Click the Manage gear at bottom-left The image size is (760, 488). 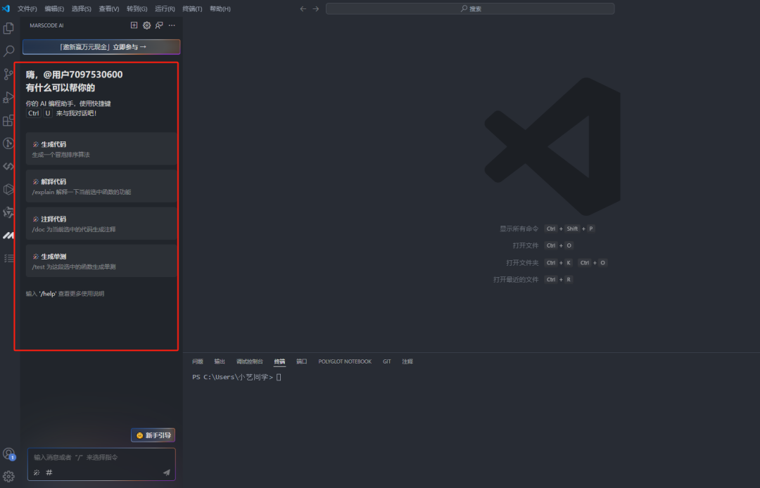(x=9, y=476)
